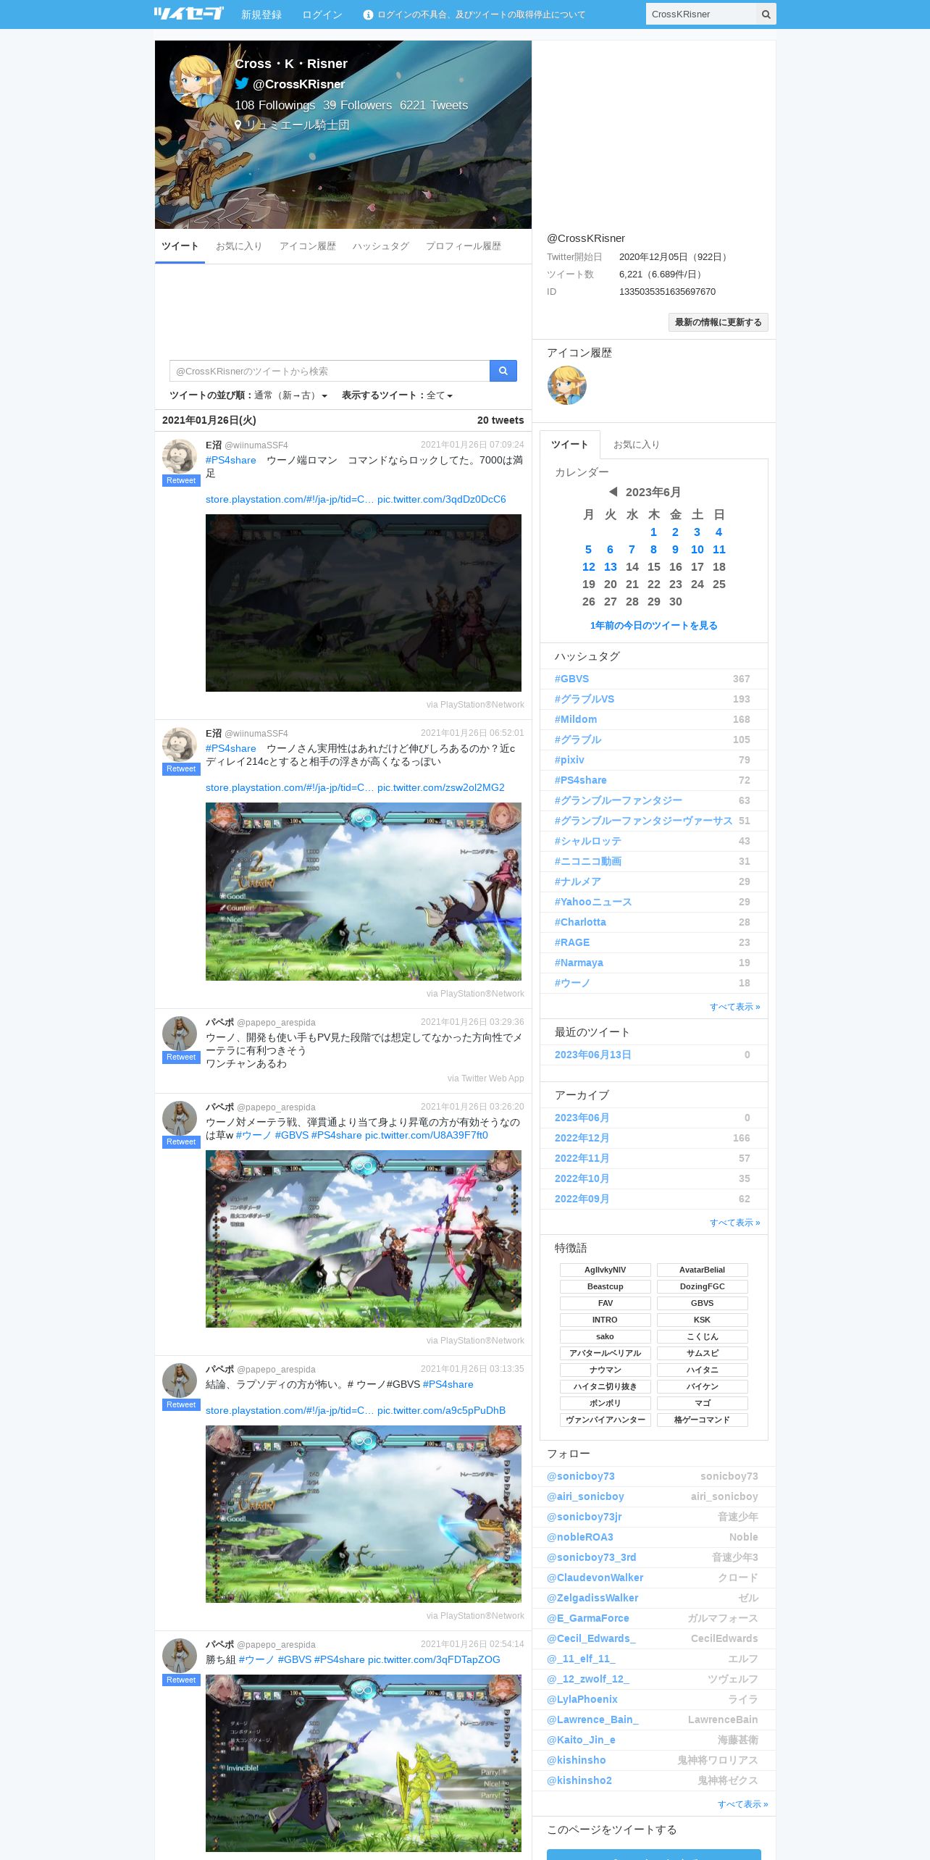930x1860 pixels.
Task: Click the 格ゲーコマンド keyword button
Action: coord(702,1420)
